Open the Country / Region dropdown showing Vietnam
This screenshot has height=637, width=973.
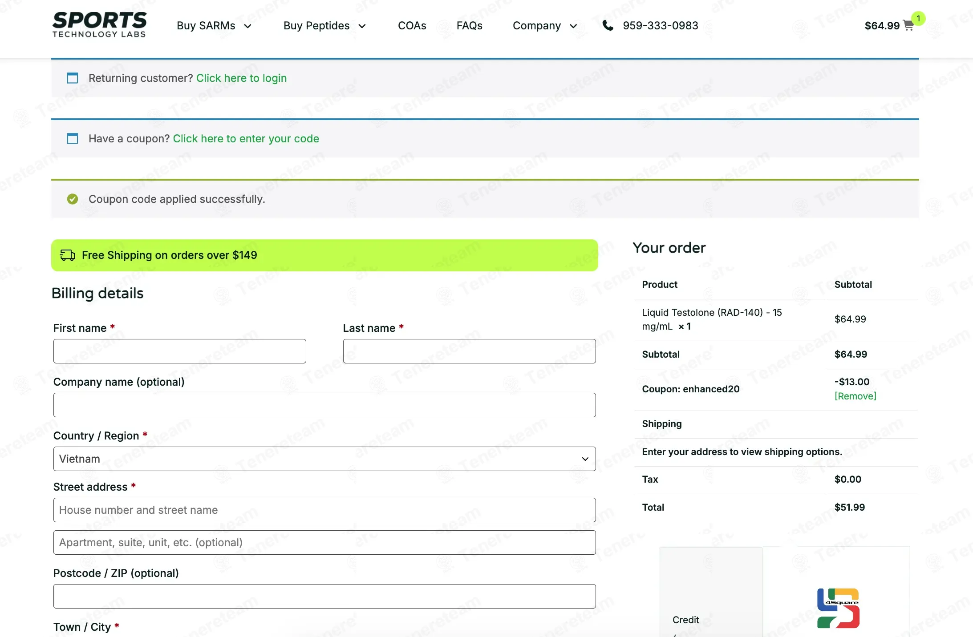(x=324, y=459)
